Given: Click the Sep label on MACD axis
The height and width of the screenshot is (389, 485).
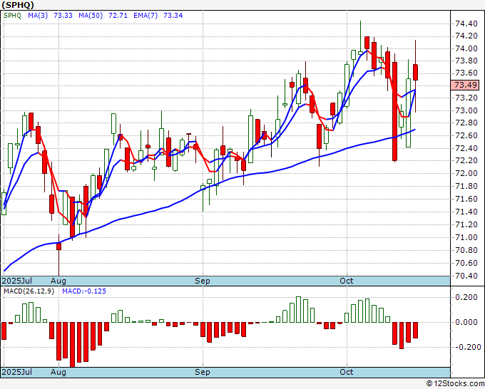Looking at the screenshot, I should 203,372.
